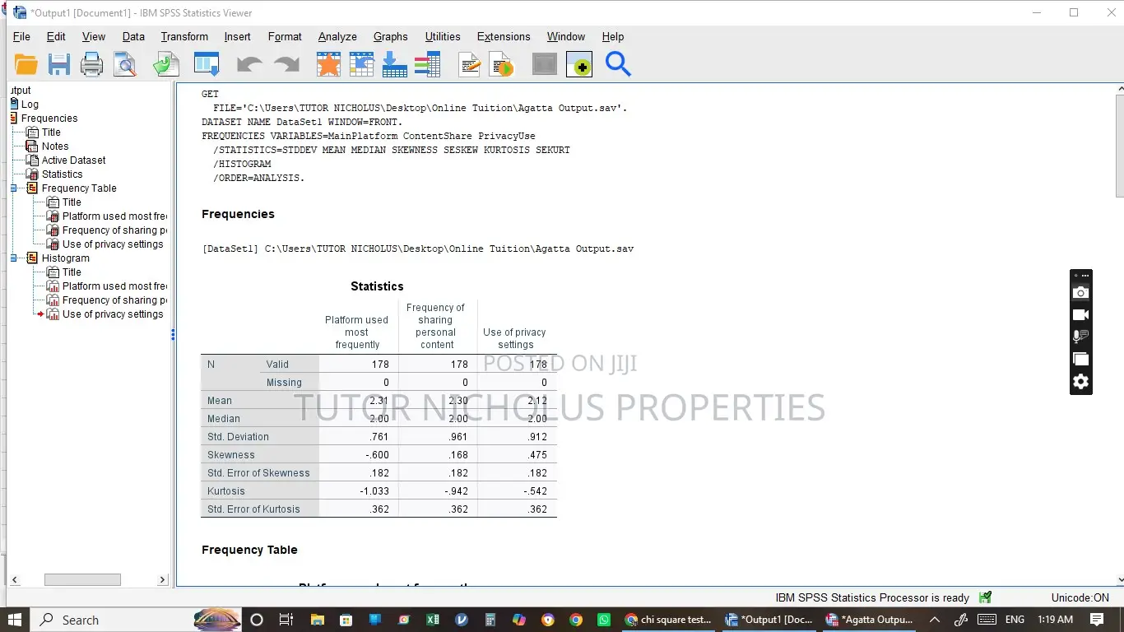Click the Open folder toolbar icon

pos(26,64)
